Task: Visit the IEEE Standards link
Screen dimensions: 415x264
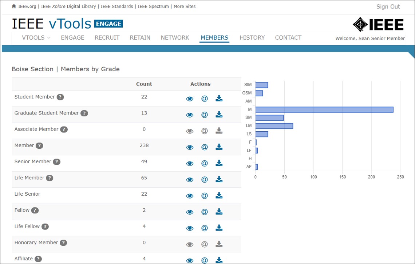Action: (117, 6)
